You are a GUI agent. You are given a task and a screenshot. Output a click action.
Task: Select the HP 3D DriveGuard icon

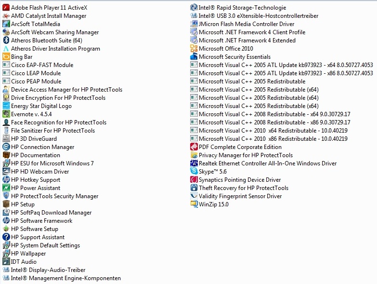(x=6, y=139)
